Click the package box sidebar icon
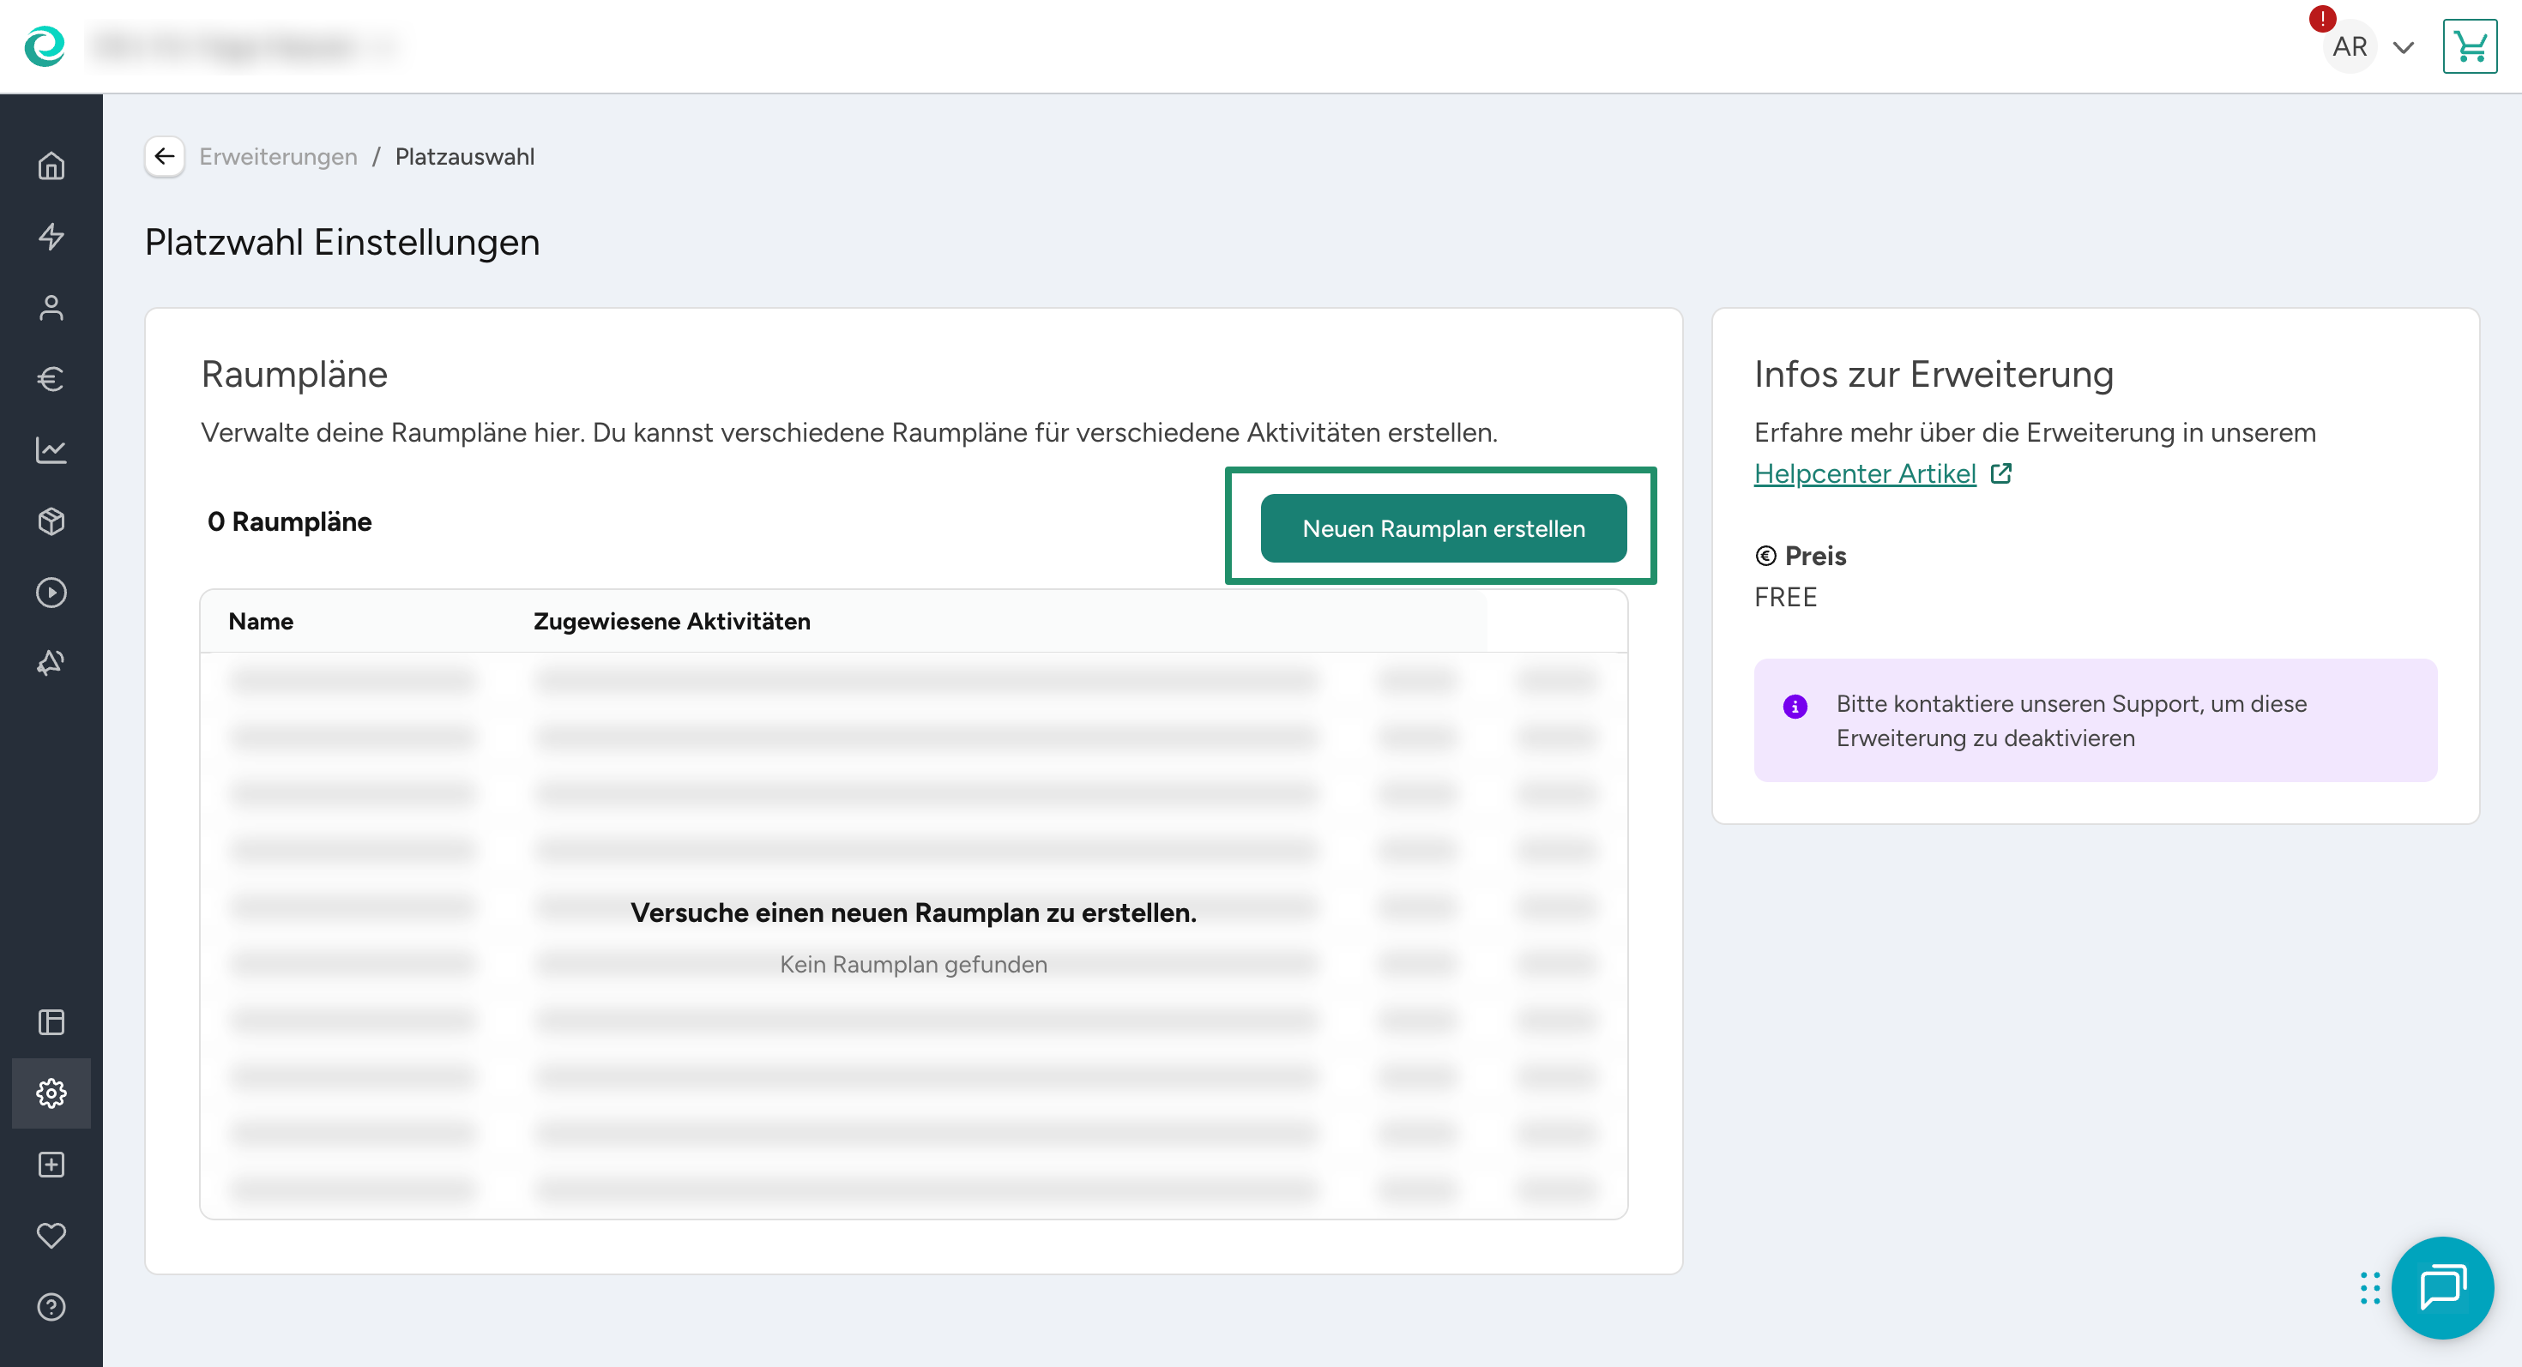 [x=51, y=521]
